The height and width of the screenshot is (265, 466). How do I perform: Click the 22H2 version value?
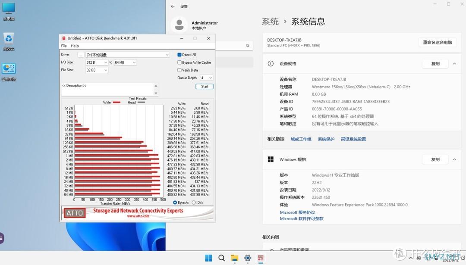[x=317, y=183]
